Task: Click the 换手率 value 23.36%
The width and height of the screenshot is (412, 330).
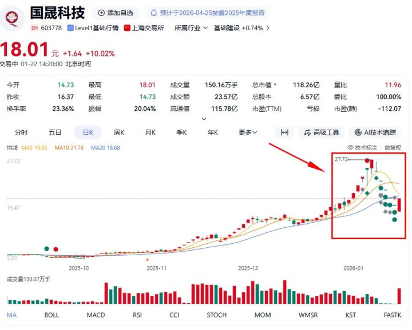Action: 63,109
